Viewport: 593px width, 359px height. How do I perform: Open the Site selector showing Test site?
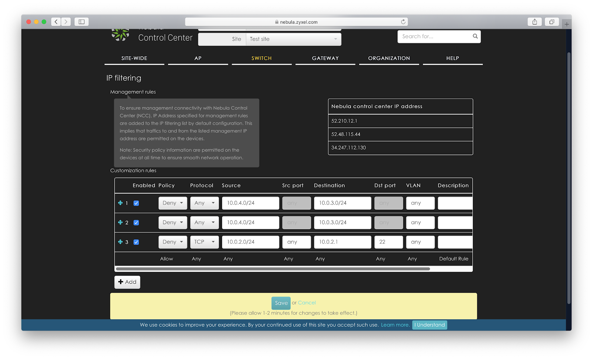pos(293,39)
